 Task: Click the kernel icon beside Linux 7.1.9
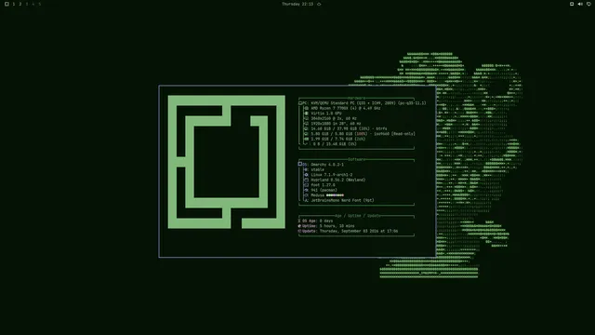click(307, 175)
